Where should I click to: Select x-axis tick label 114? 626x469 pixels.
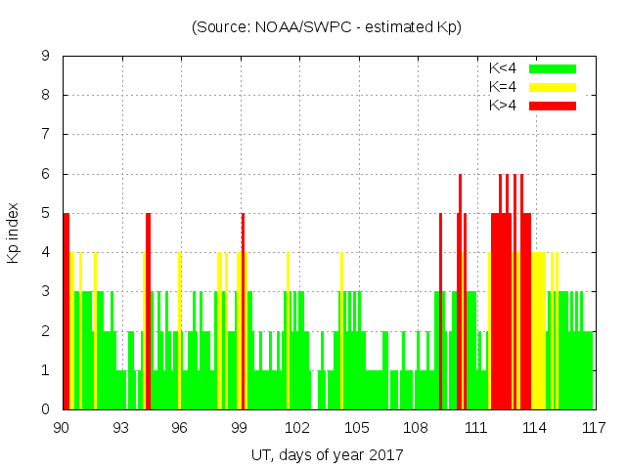click(534, 427)
